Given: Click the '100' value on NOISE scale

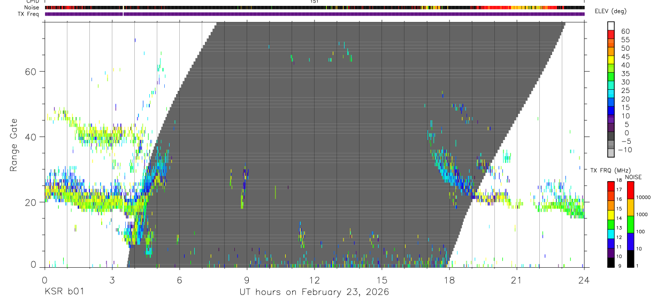Looking at the screenshot, I should [641, 231].
